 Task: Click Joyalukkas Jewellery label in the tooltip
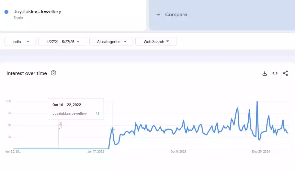70,113
